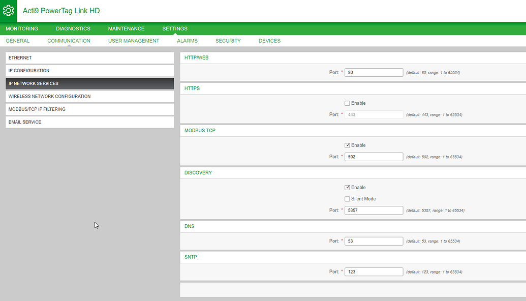Open the ALARMS settings tab

187,40
